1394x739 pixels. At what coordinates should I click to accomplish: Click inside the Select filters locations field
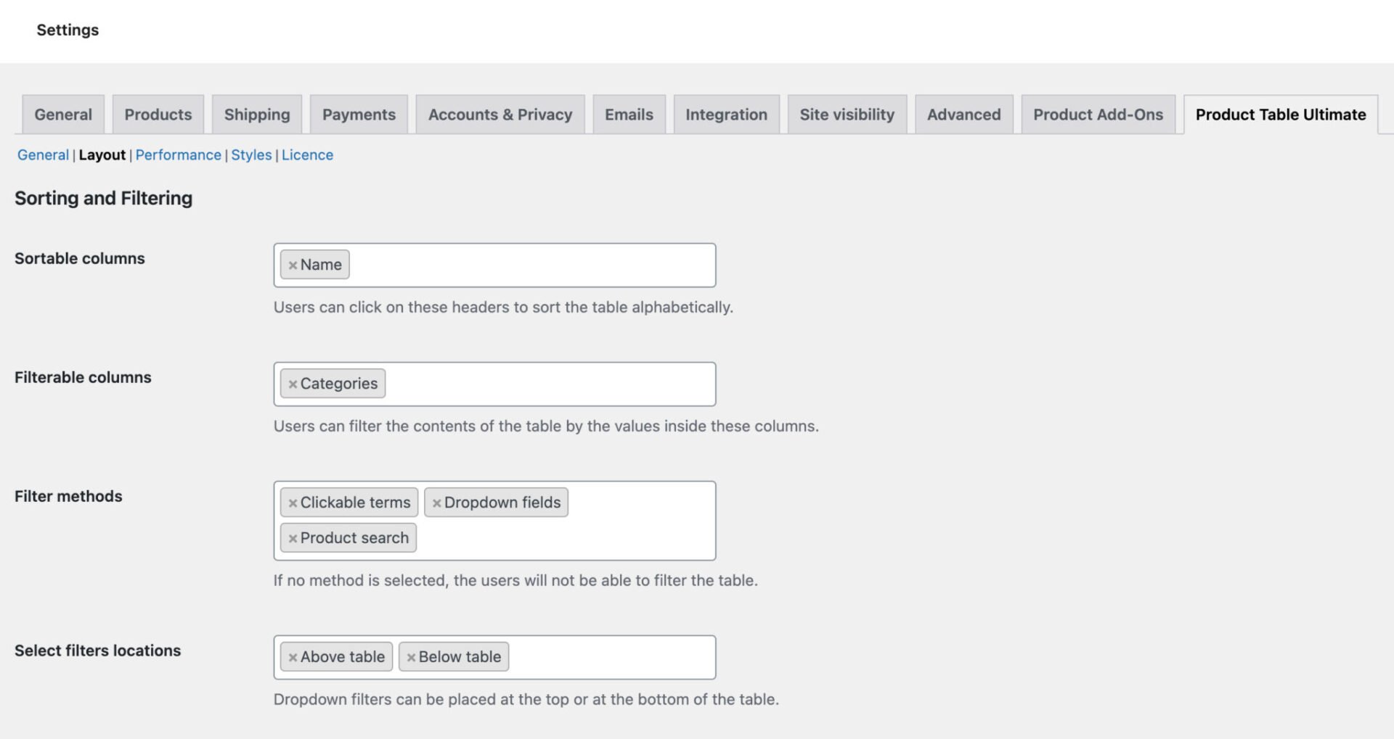click(494, 657)
